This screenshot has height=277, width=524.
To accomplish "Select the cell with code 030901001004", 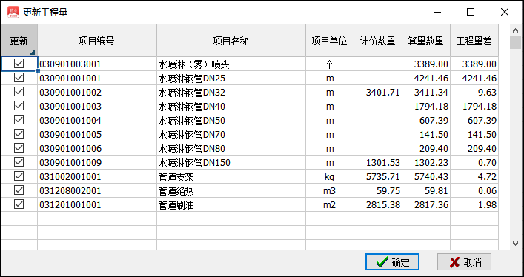I will pyautogui.click(x=97, y=120).
